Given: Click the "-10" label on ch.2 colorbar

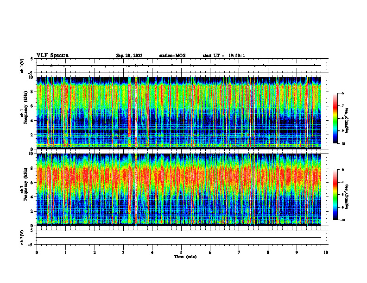Looking at the screenshot, I should pos(342,220).
